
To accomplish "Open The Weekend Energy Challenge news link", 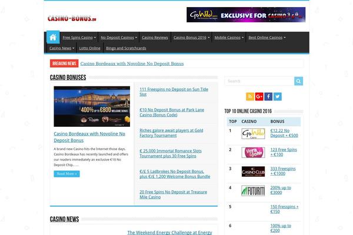I will 169,232.
